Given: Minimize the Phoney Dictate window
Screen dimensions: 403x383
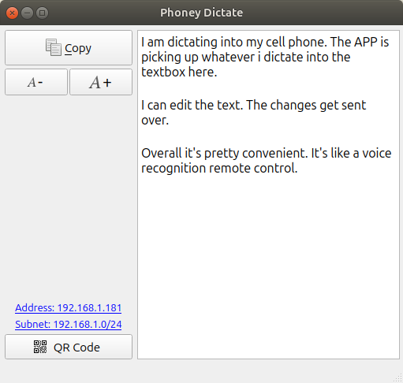Looking at the screenshot, I should coord(27,13).
